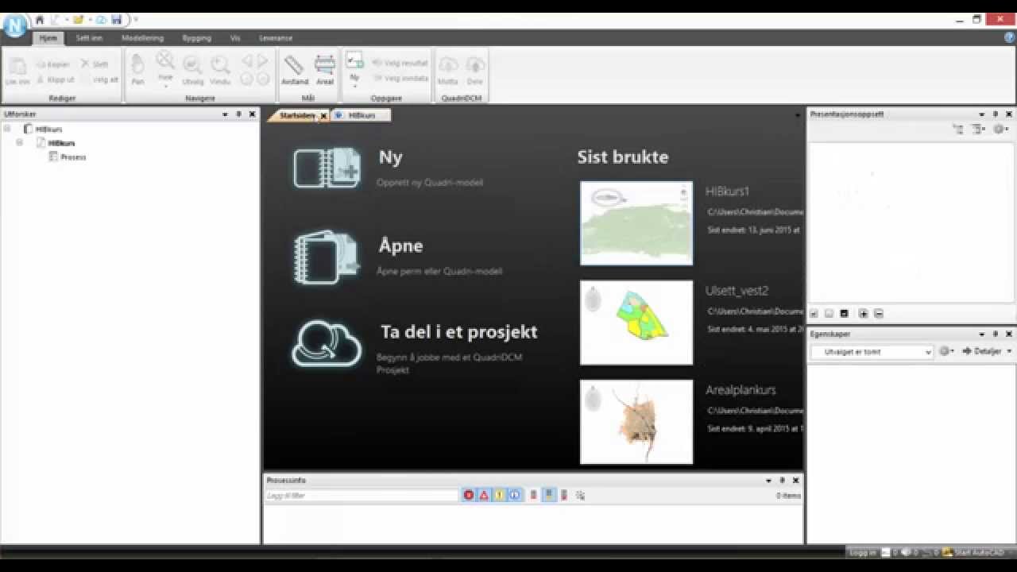1017x572 pixels.
Task: Click the cloud icon for Ta del i et prosjekt
Action: (x=327, y=342)
